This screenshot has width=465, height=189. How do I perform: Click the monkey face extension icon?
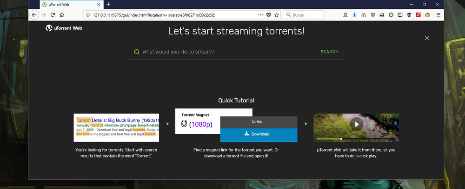427,15
